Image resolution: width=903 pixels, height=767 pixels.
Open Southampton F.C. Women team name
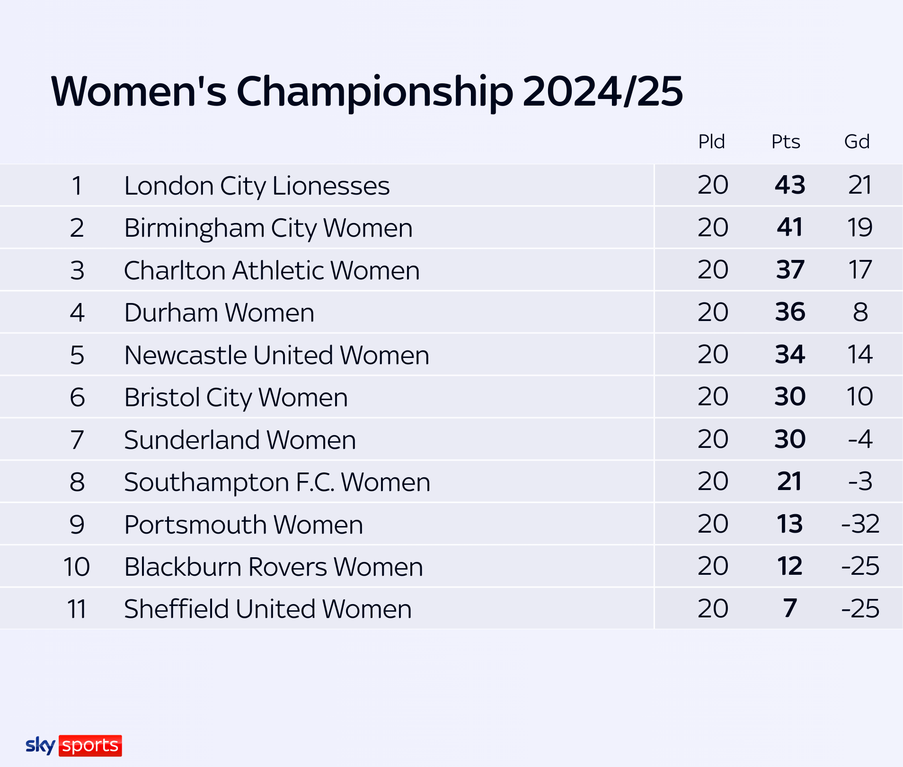point(277,482)
